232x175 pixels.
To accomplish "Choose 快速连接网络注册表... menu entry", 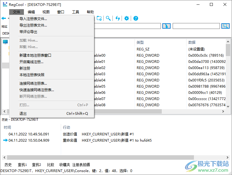I will pos(52,90).
